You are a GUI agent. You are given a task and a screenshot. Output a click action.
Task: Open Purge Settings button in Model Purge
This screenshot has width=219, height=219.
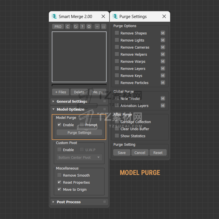(x=79, y=132)
